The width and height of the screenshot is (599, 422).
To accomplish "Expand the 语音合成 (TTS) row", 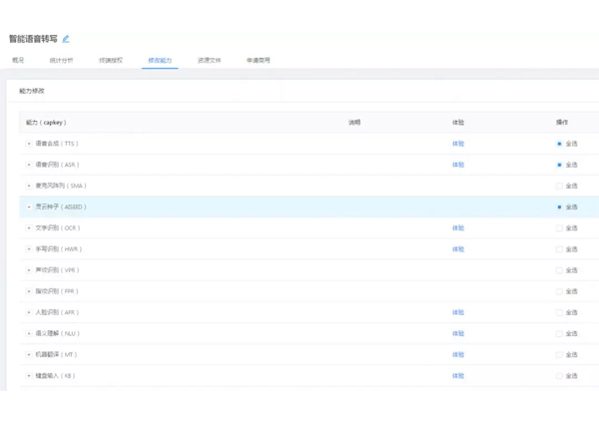I will [x=29, y=144].
